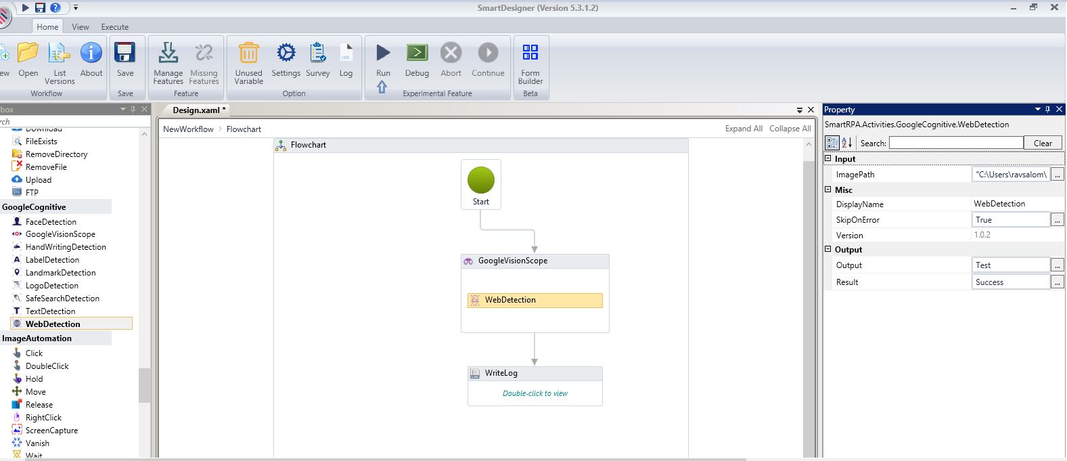Collapse the Input property section

click(x=827, y=158)
